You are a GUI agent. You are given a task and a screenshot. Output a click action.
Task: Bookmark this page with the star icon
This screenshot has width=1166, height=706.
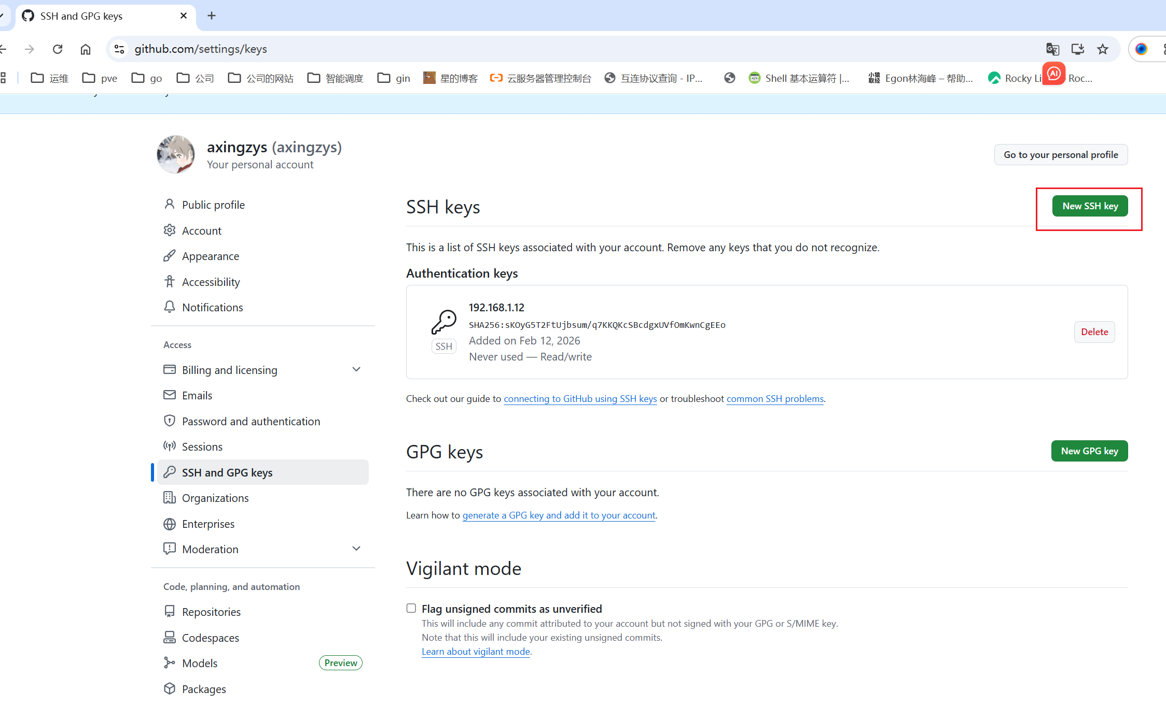point(1103,49)
